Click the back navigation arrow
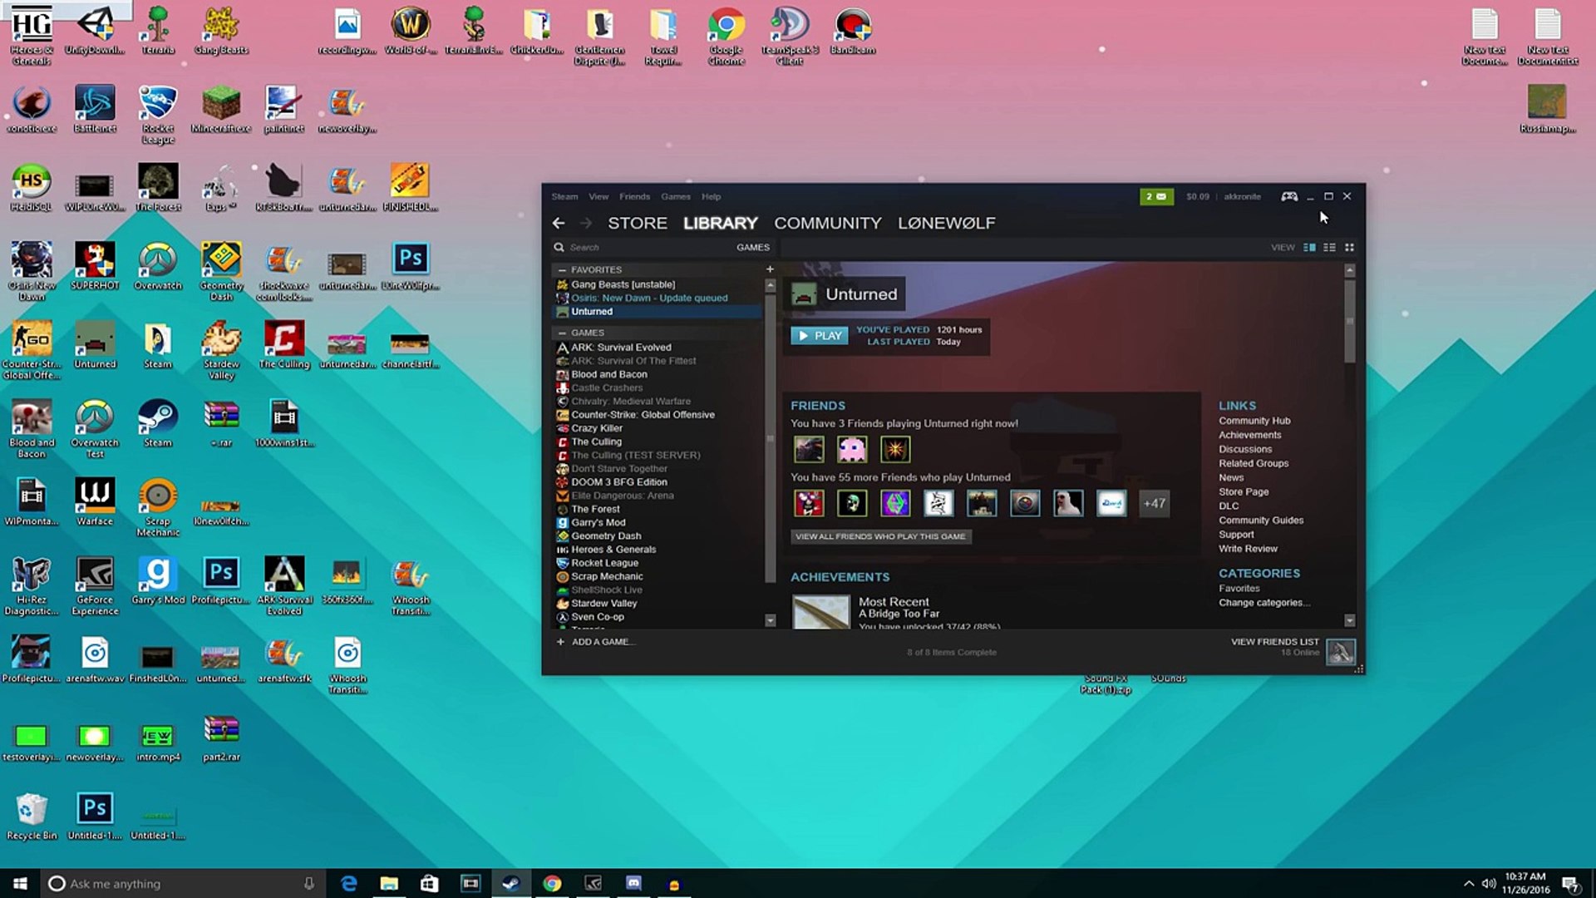Viewport: 1596px width, 898px height. point(559,223)
